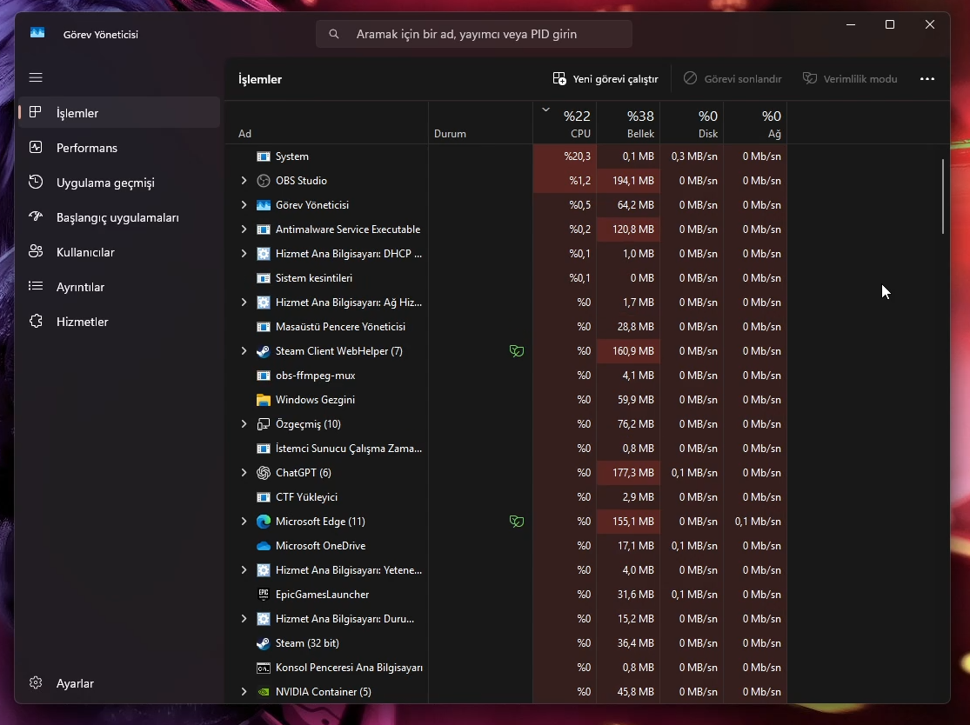Click the search input field

(474, 34)
